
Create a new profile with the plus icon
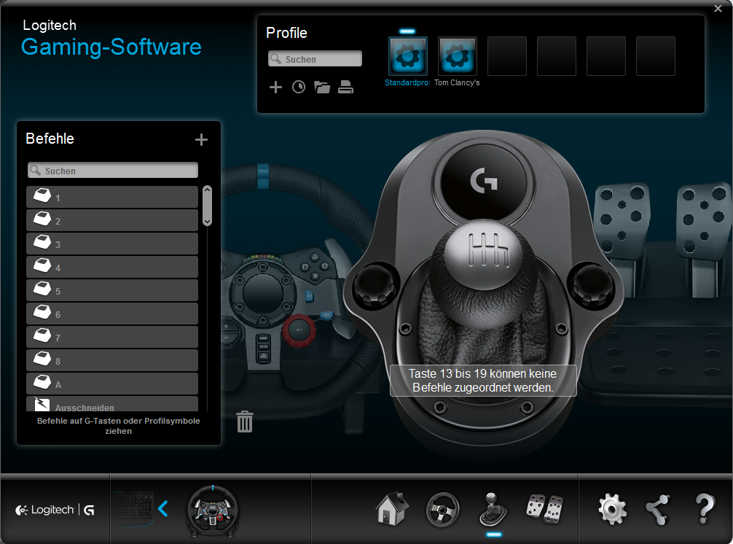[276, 87]
